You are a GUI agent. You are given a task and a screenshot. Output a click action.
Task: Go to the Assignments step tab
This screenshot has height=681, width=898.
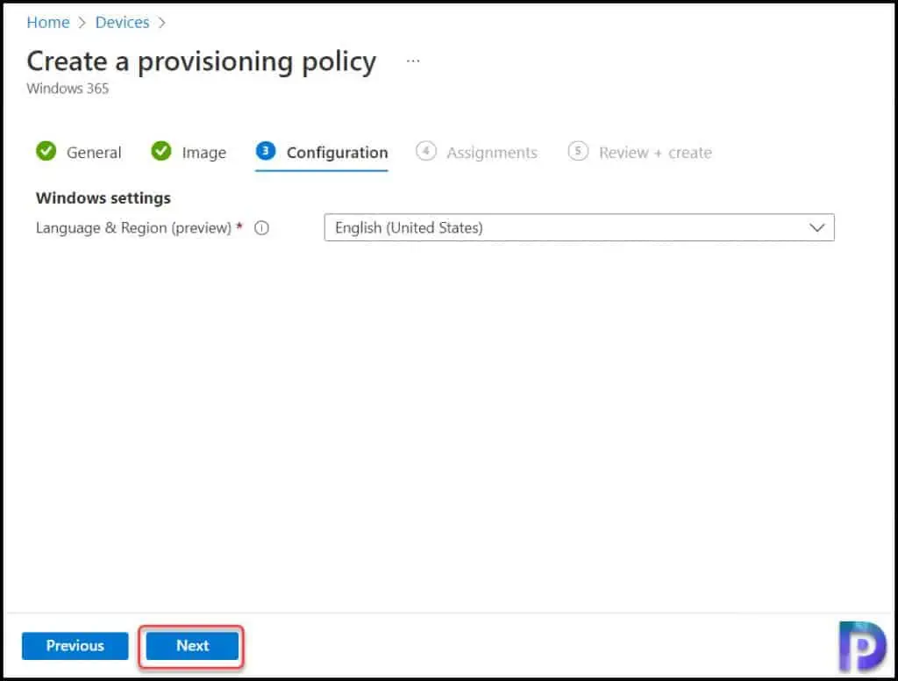click(x=476, y=152)
